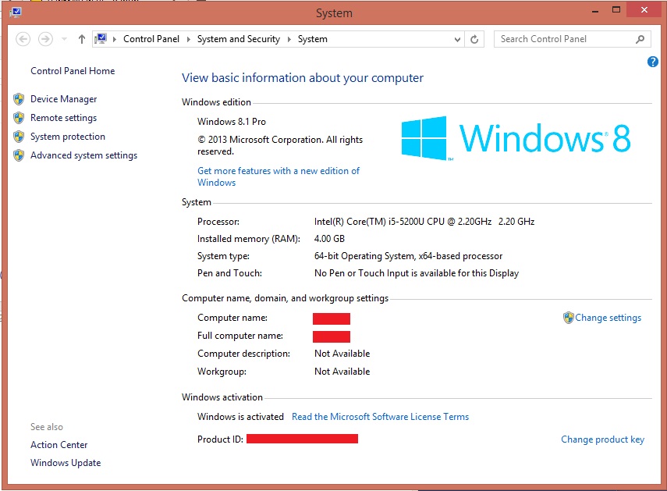Open the address bar history dropdown
Viewport: 667px width, 491px height.
click(457, 40)
